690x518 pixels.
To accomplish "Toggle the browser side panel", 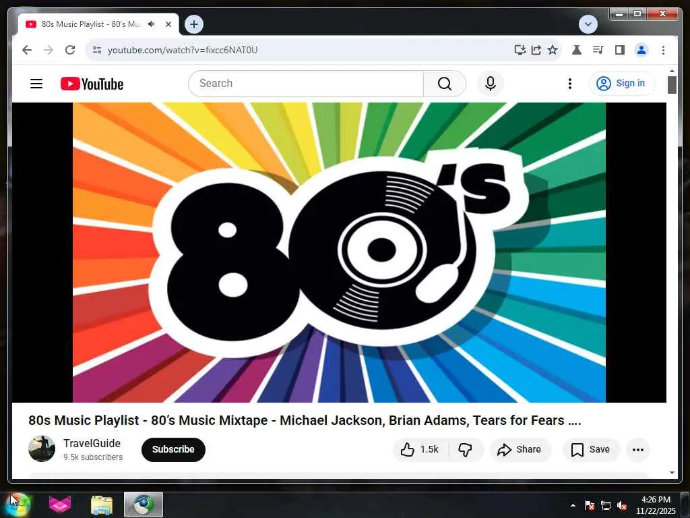I will 620,50.
